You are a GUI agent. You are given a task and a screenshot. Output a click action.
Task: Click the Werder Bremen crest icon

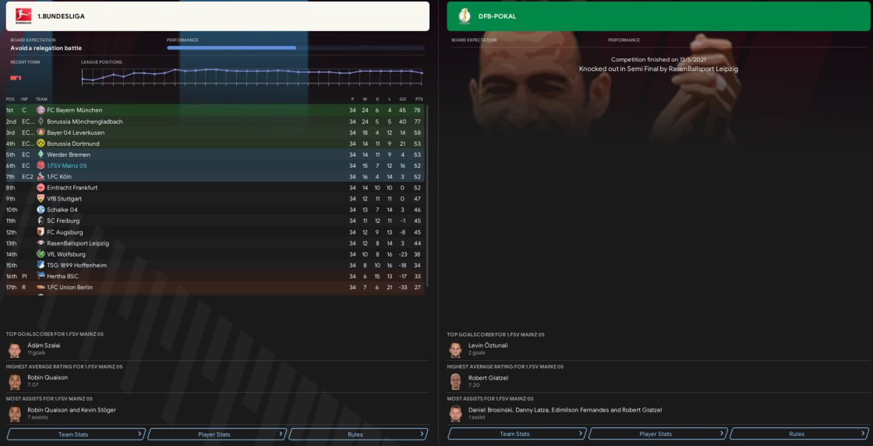[x=41, y=154]
